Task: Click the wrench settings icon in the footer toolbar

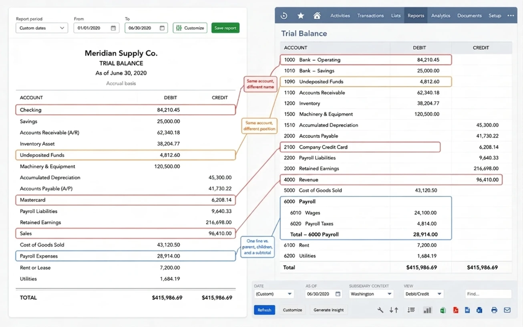Action: click(x=380, y=310)
